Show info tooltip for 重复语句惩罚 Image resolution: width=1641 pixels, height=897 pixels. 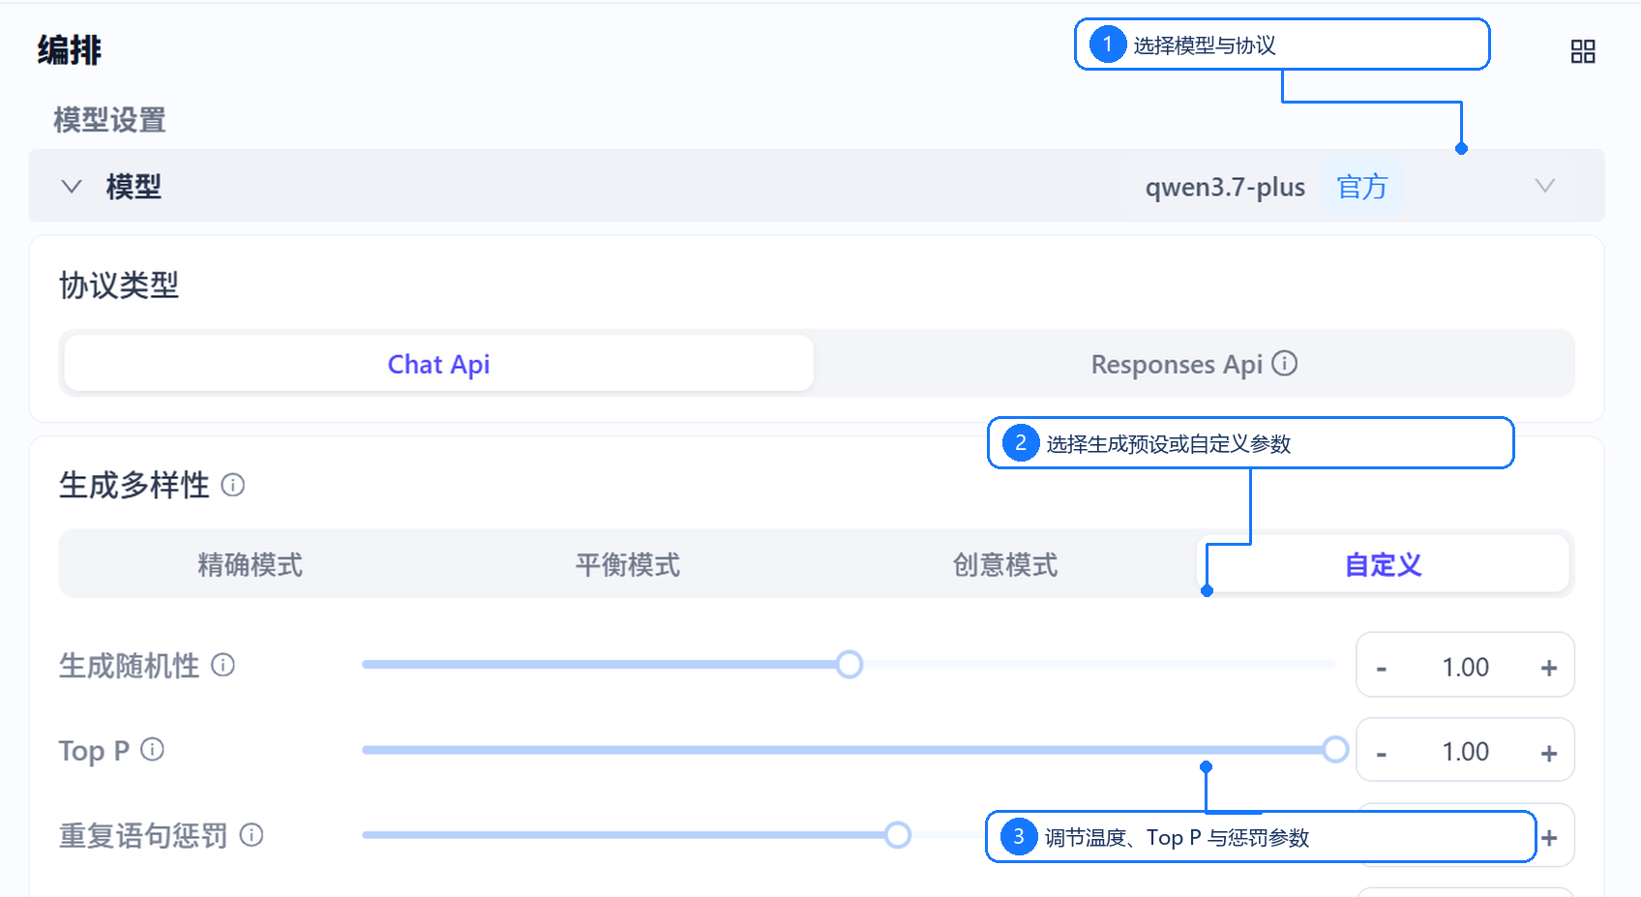coord(252,835)
